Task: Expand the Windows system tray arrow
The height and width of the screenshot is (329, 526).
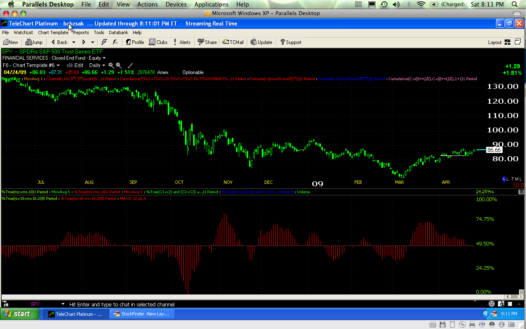Action: point(486,314)
